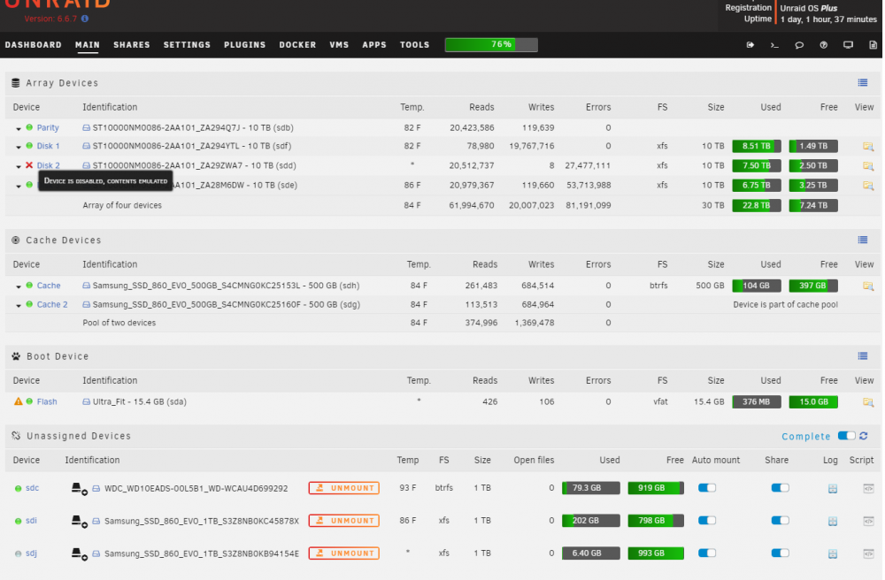Browse the 6.75 TB disk View icon
Image resolution: width=885 pixels, height=580 pixels.
(x=868, y=186)
